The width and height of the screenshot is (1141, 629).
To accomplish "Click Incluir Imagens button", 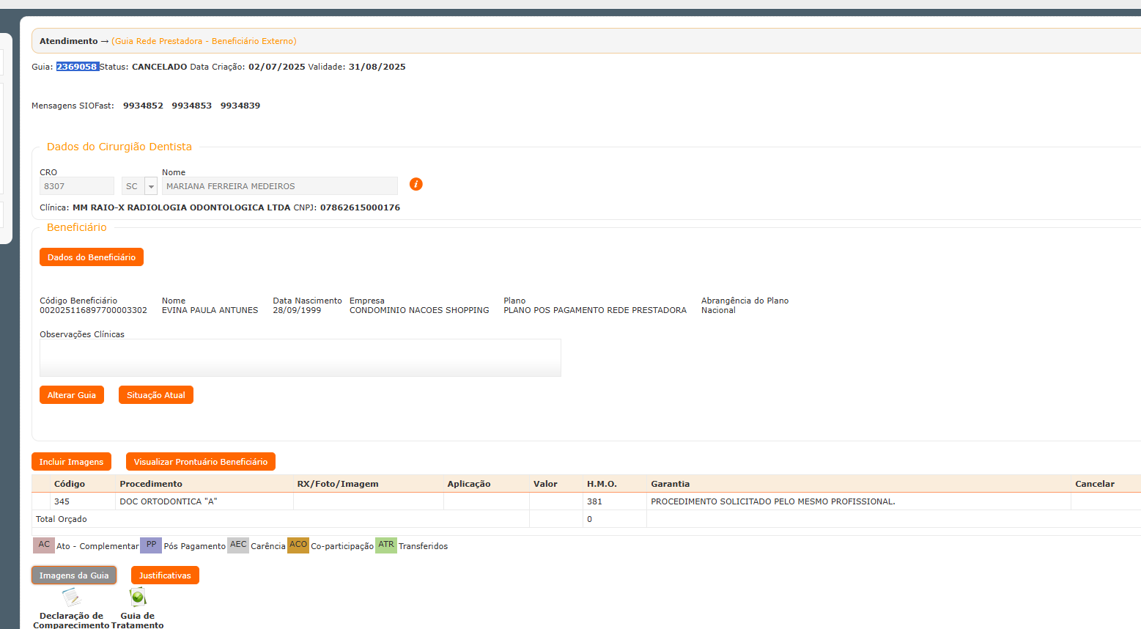I will click(x=71, y=462).
